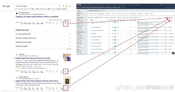Screen dimensions: 175x92
Task: Click KW value in Stylecraze metrics
Action: [x=65, y=72]
